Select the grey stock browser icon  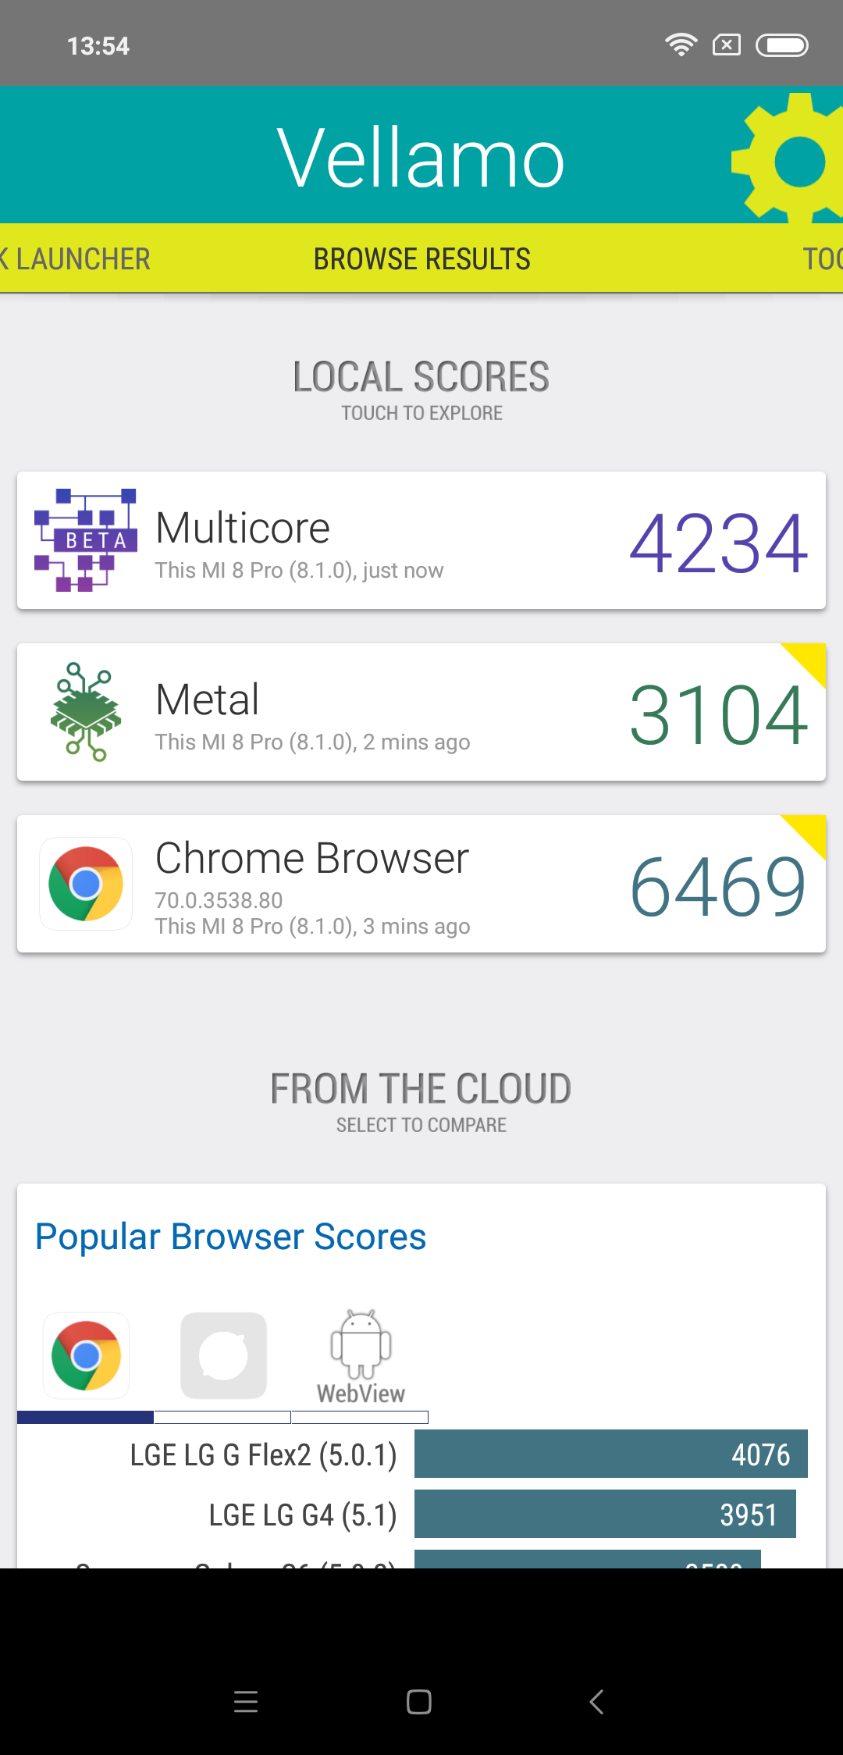tap(223, 1355)
